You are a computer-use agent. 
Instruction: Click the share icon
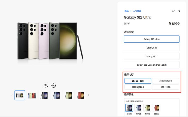(x=179, y=11)
